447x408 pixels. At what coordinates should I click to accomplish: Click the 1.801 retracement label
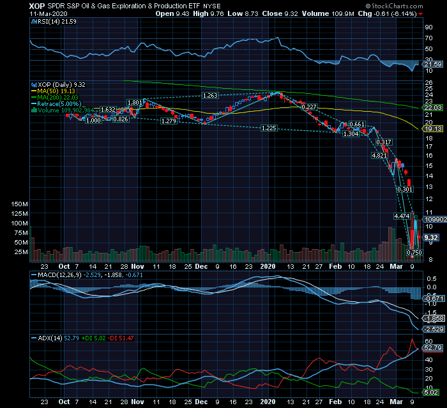[135, 103]
